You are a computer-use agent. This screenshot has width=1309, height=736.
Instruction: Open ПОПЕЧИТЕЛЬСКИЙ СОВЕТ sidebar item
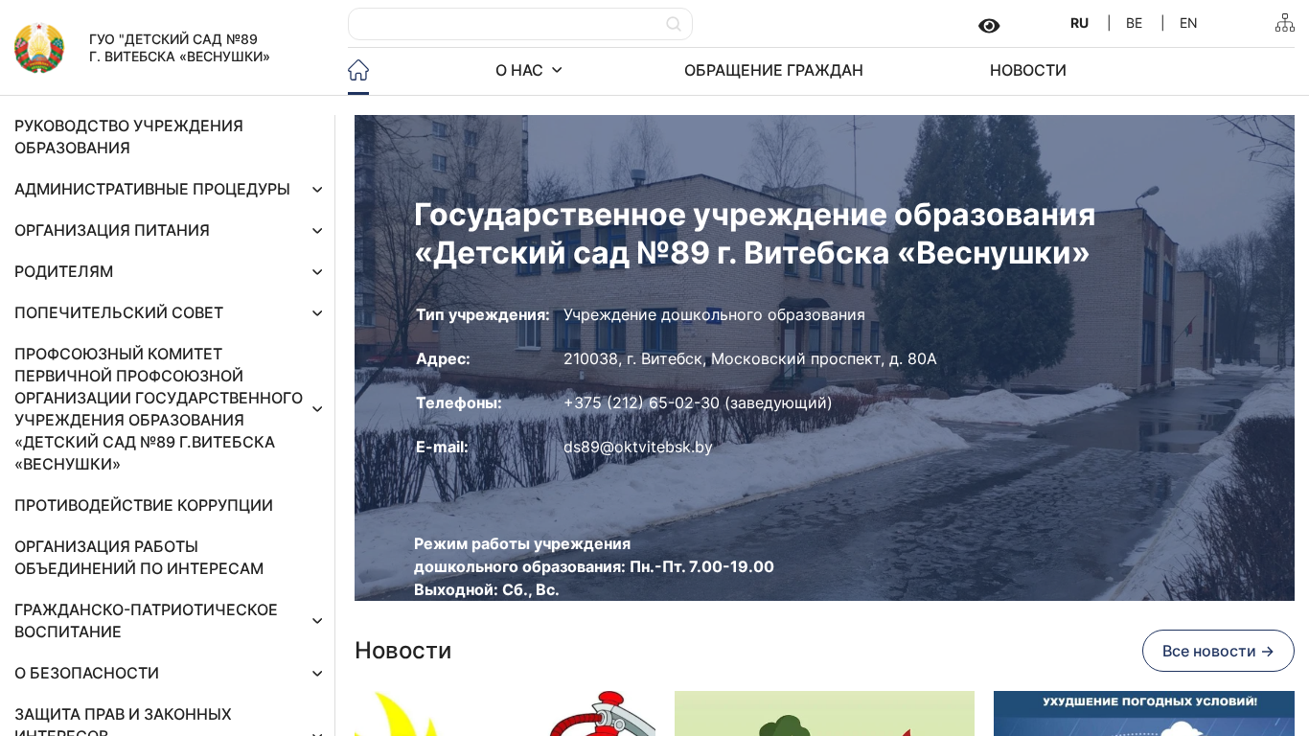(x=119, y=313)
